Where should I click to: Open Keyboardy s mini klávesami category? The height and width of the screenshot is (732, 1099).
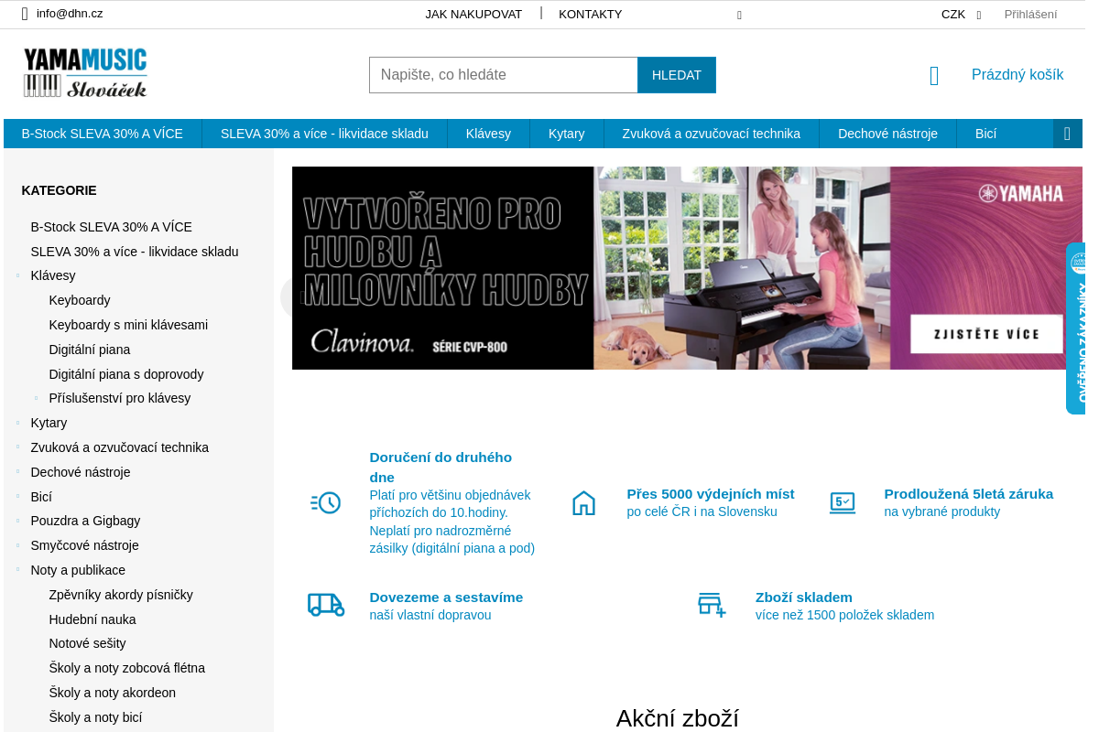tap(128, 325)
